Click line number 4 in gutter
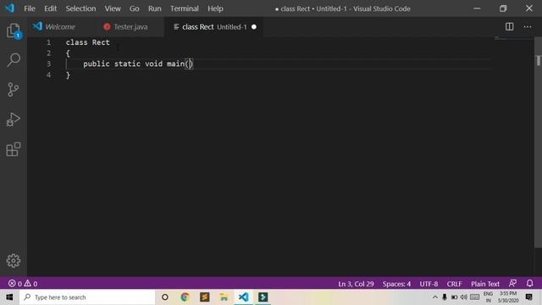542x305 pixels. tap(49, 75)
